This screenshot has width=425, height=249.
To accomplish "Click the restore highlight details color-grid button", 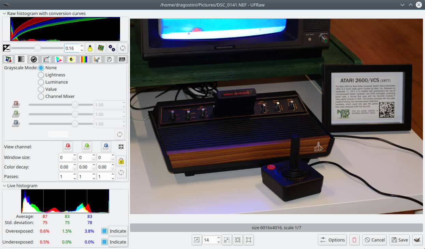I will point(101,48).
